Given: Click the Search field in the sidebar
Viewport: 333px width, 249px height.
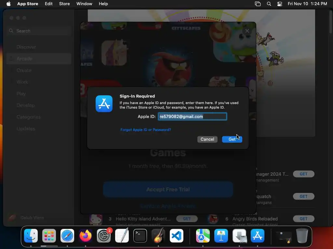Looking at the screenshot, I should tap(38, 31).
